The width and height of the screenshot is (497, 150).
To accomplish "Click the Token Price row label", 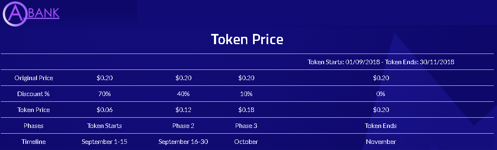I will (x=34, y=110).
